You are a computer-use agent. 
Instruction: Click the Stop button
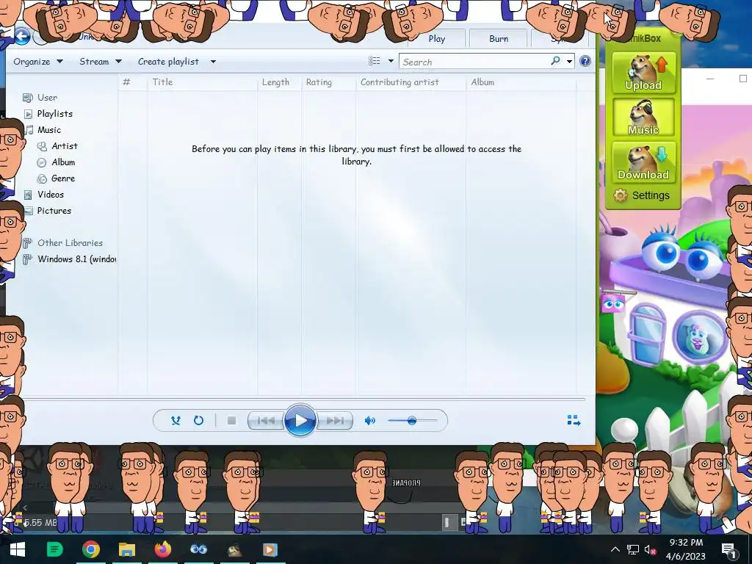(x=231, y=421)
